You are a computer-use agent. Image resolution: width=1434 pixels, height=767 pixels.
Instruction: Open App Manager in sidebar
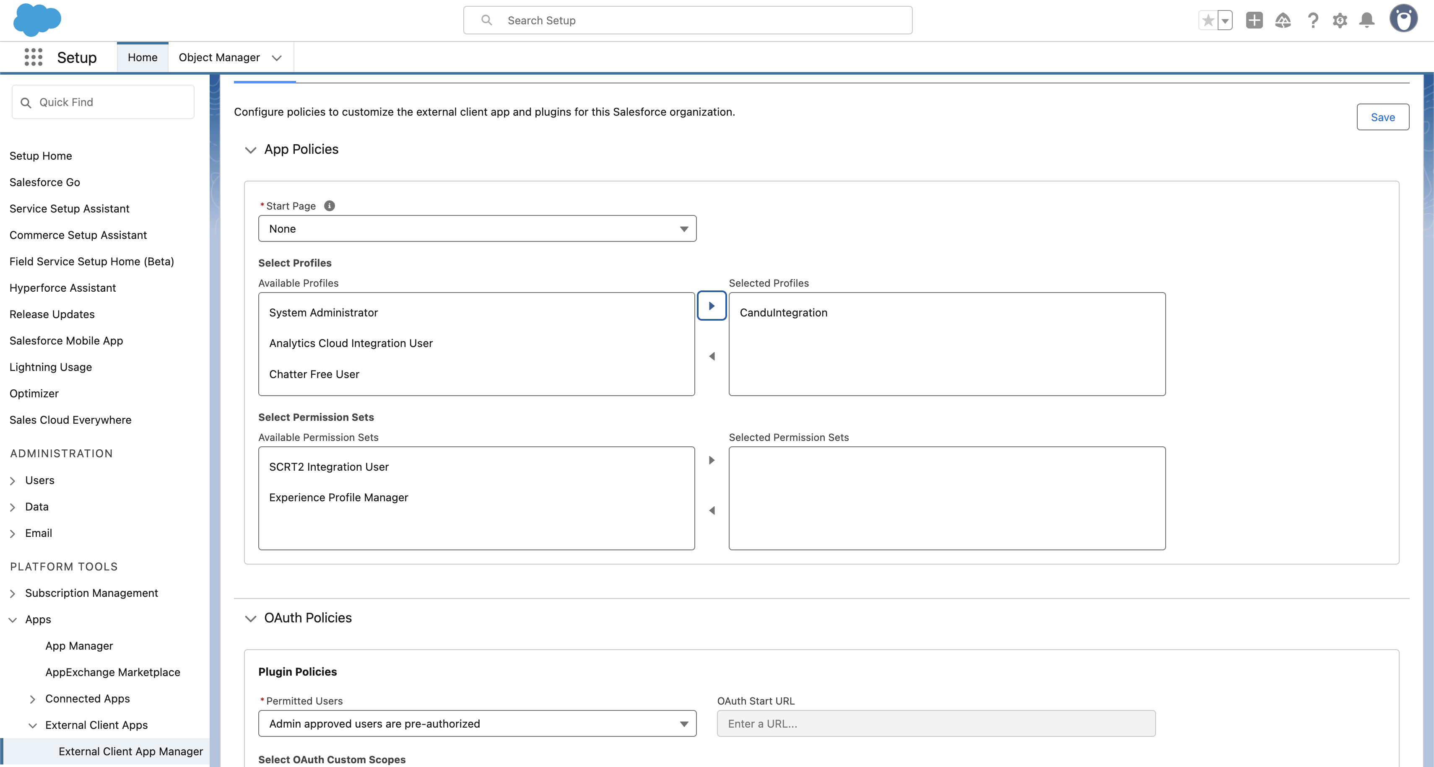[x=79, y=645]
